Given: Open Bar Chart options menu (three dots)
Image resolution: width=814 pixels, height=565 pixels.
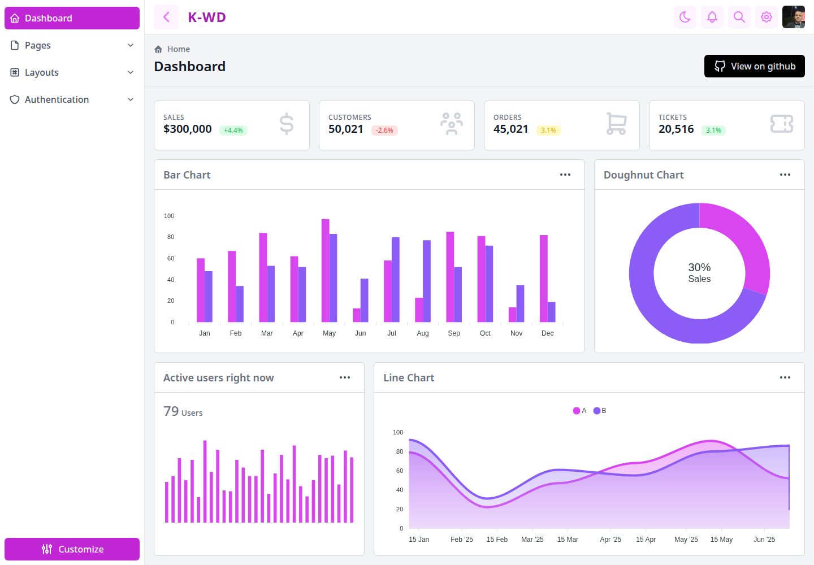Looking at the screenshot, I should click(x=565, y=175).
